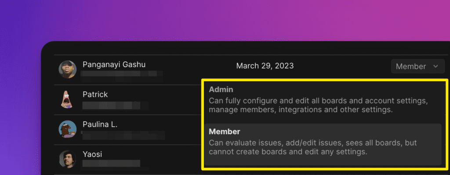Click Patrick's starfish avatar
The width and height of the screenshot is (450, 175).
67,100
